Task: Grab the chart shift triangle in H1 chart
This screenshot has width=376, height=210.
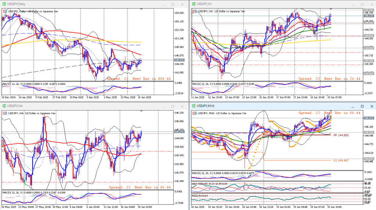Action: [x=331, y=9]
